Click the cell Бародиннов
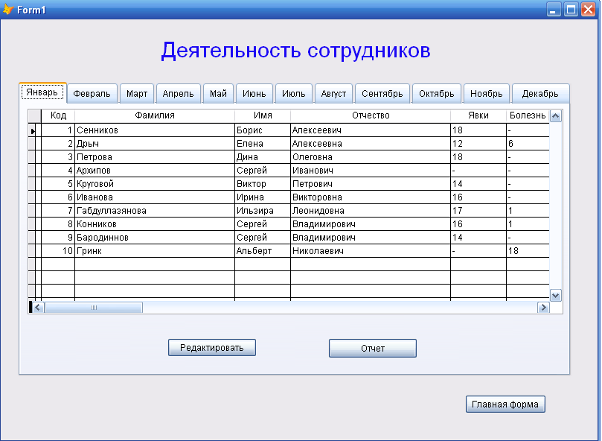This screenshot has height=441, width=602. [x=155, y=238]
